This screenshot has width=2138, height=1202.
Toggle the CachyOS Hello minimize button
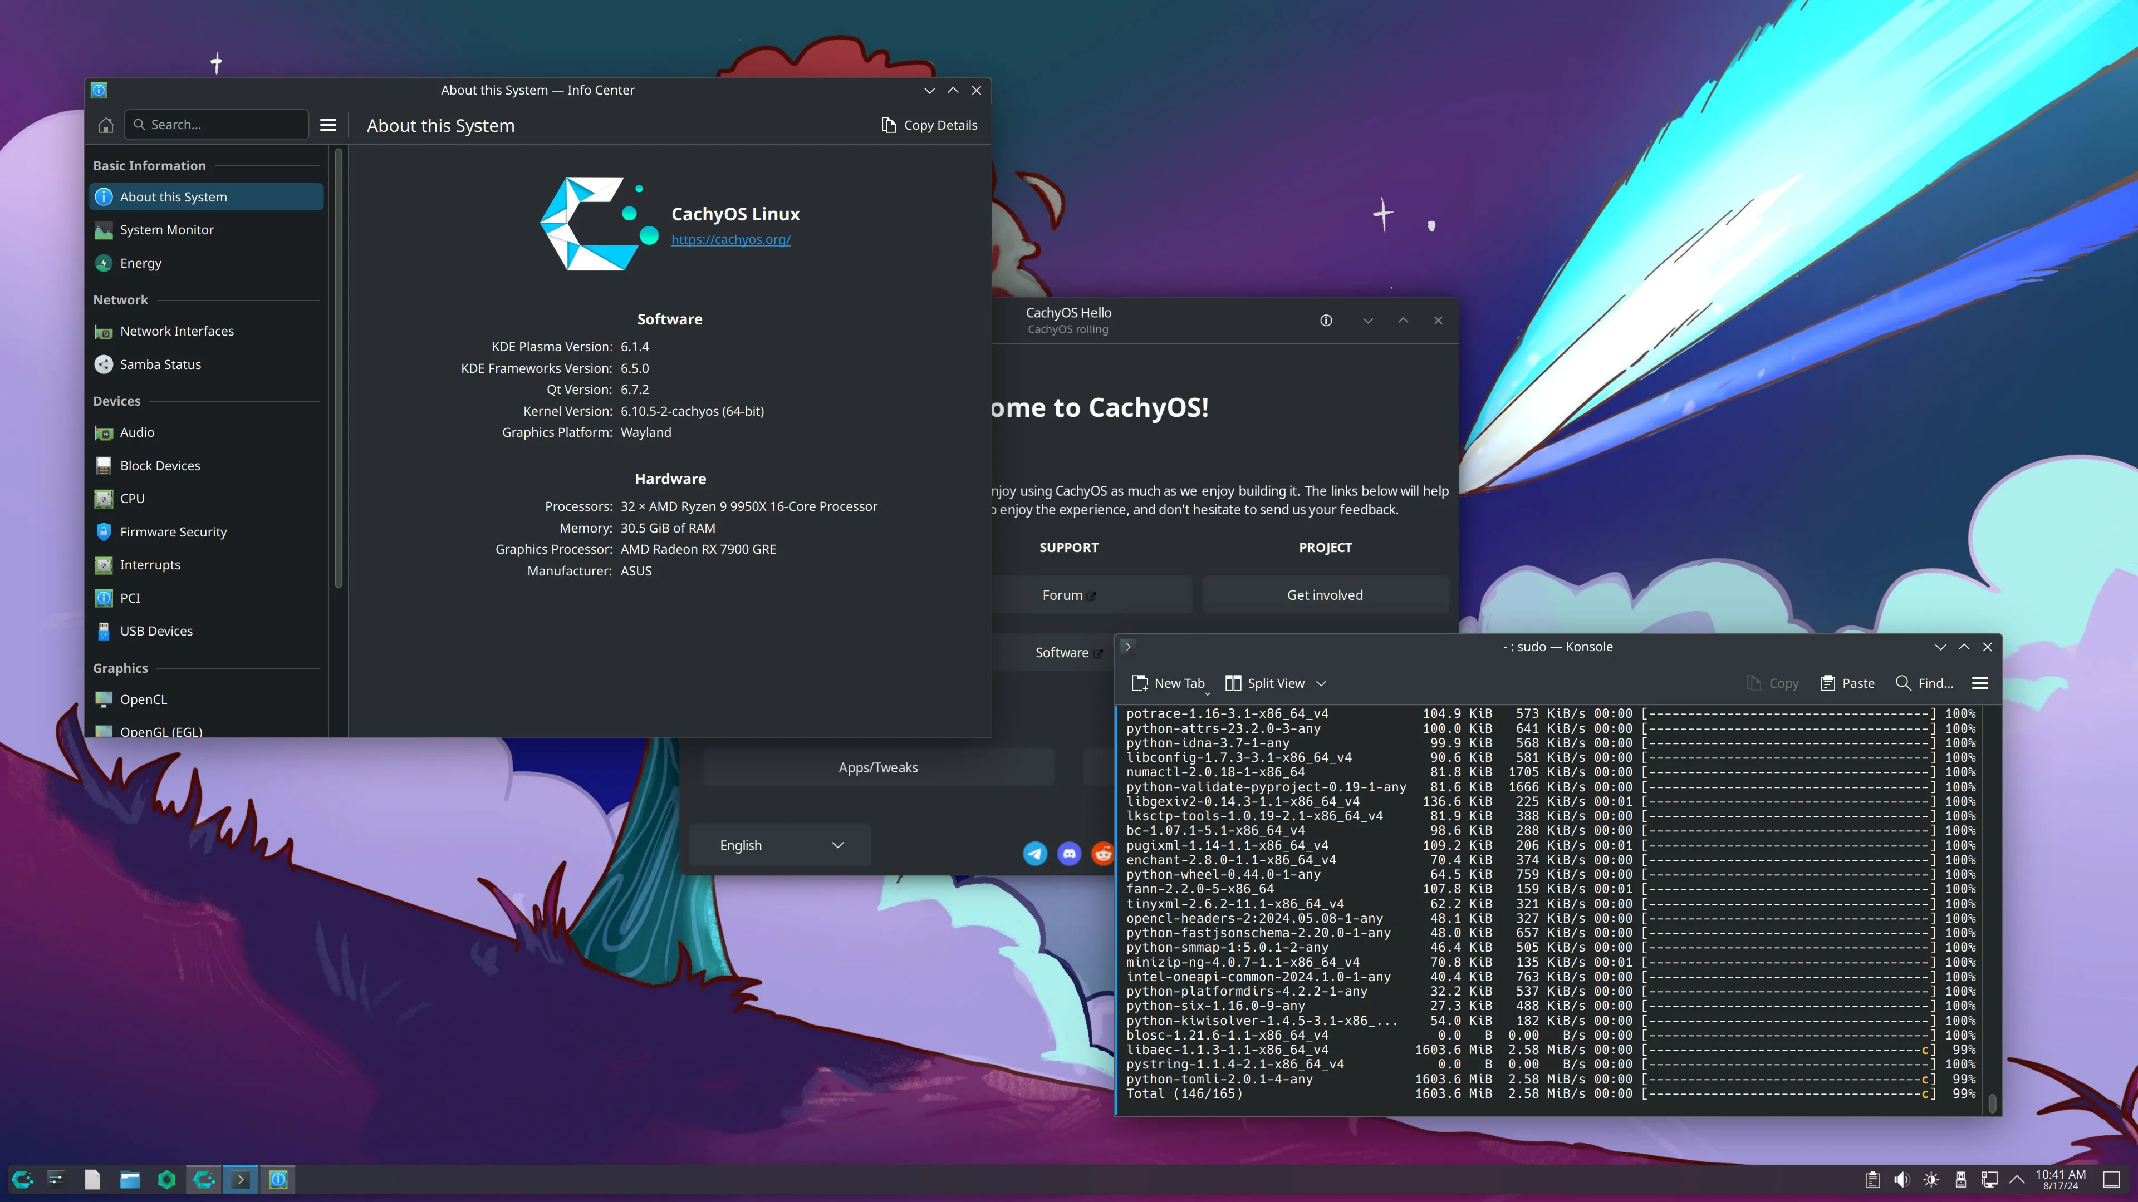(x=1367, y=320)
